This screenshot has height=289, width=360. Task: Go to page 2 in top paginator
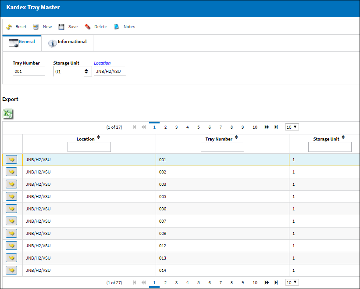165,127
